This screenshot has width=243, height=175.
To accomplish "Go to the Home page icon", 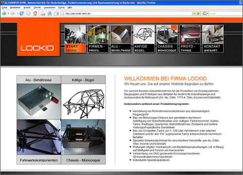I will pyautogui.click(x=35, y=14).
